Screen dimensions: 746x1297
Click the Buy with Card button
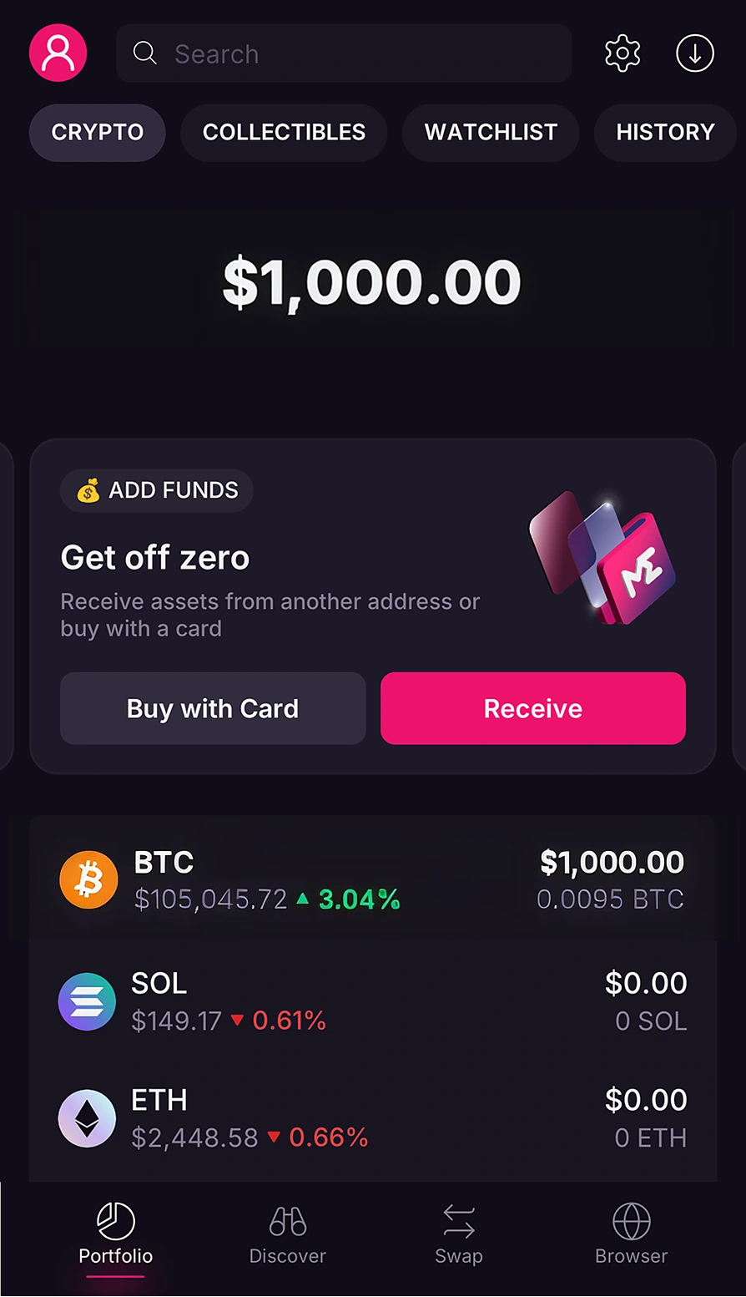tap(213, 708)
